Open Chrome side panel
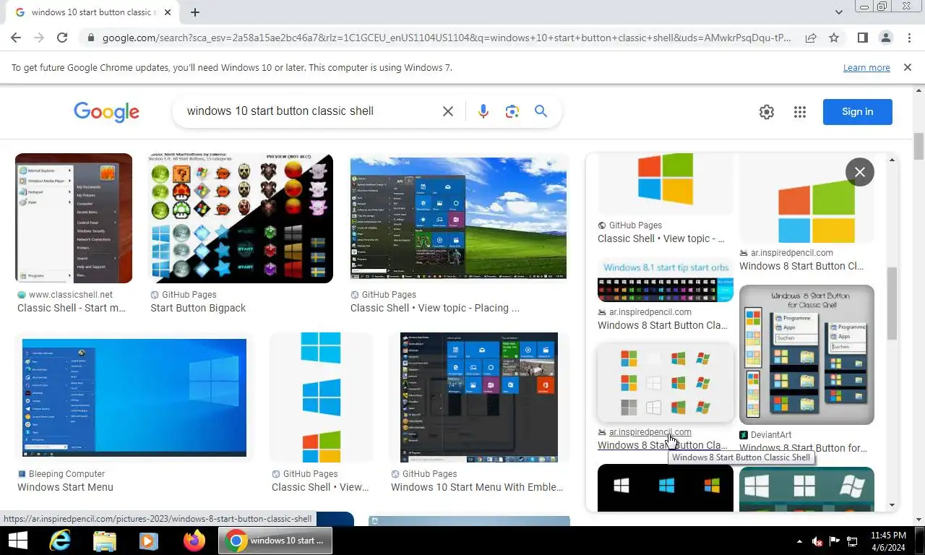 [862, 38]
